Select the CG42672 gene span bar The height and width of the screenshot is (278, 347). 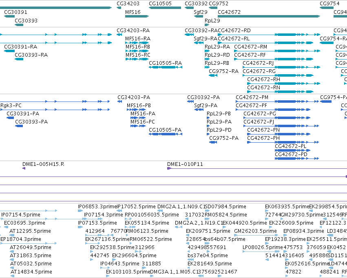pos(269,16)
